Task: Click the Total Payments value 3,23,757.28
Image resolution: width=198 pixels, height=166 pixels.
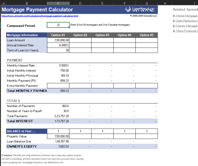Action: [62, 116]
